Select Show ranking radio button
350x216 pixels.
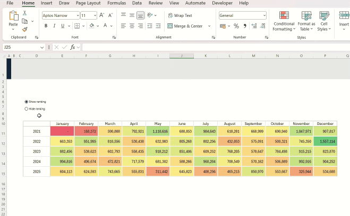(27, 102)
